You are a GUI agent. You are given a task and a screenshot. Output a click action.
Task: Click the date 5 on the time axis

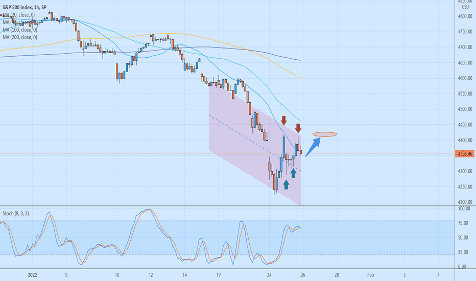coord(66,275)
